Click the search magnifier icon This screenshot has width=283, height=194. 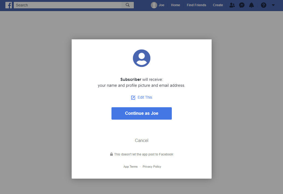pyautogui.click(x=128, y=5)
